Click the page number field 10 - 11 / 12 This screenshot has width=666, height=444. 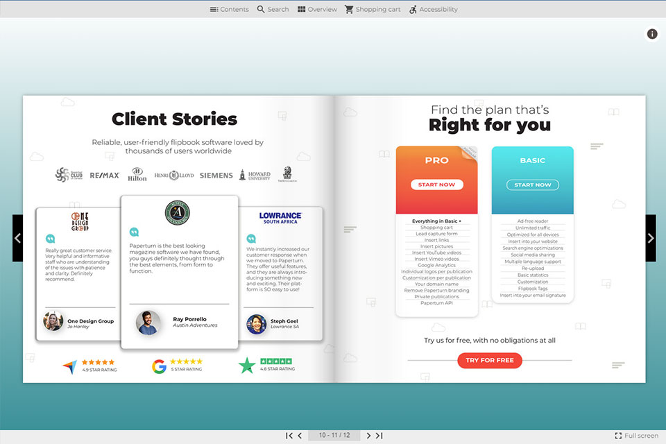(334, 436)
